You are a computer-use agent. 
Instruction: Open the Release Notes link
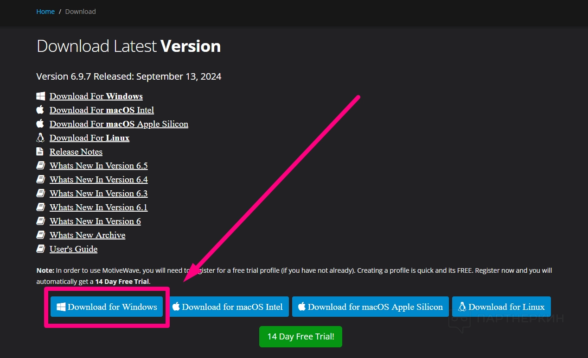(x=76, y=152)
